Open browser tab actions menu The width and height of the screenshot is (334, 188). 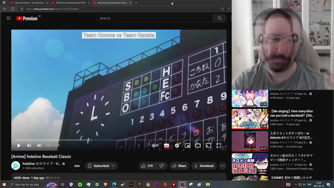pyautogui.click(x=4, y=3)
